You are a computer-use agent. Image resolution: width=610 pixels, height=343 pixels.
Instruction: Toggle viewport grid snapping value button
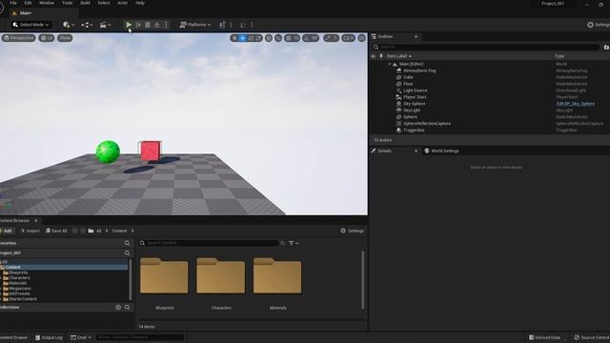coord(293,38)
